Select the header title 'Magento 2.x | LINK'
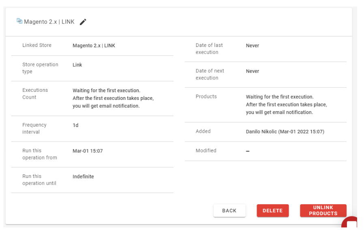Image resolution: width=364 pixels, height=235 pixels. click(x=49, y=22)
